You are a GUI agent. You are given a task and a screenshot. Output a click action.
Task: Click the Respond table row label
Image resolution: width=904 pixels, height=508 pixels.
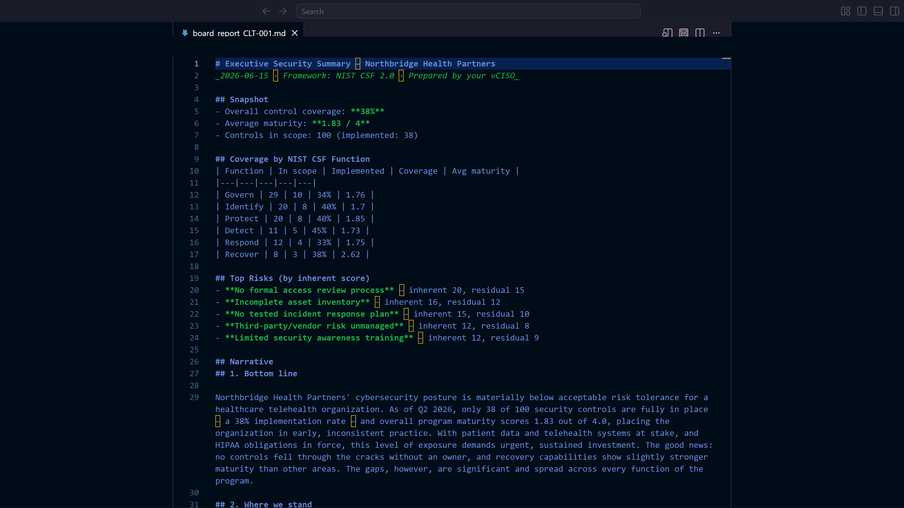click(x=242, y=243)
